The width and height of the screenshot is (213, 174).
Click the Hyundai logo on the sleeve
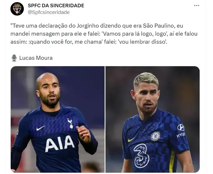(181, 131)
